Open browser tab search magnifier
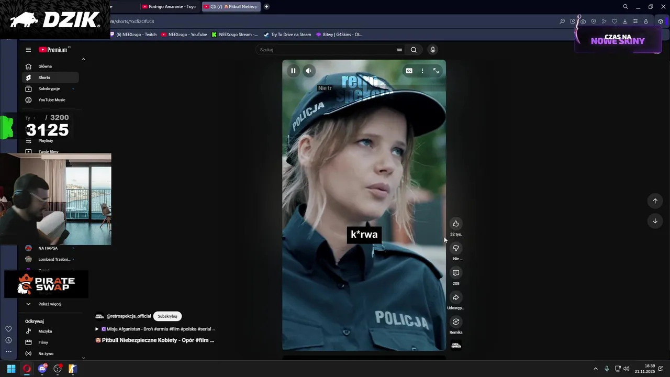Image resolution: width=670 pixels, height=377 pixels. click(626, 7)
